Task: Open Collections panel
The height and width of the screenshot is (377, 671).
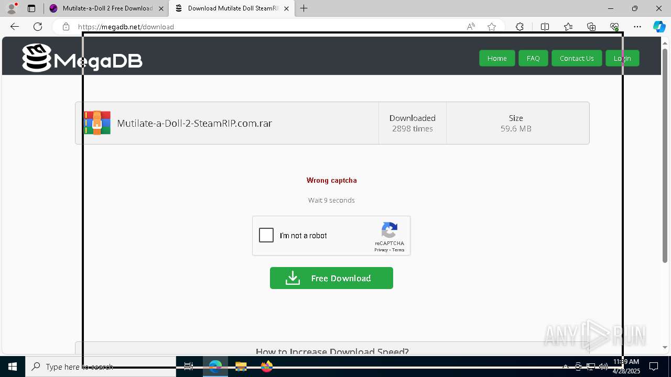Action: pos(591,27)
